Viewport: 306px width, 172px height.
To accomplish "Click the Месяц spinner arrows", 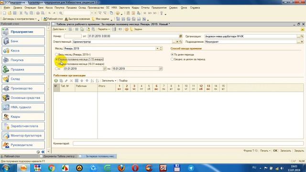I will click(161, 48).
